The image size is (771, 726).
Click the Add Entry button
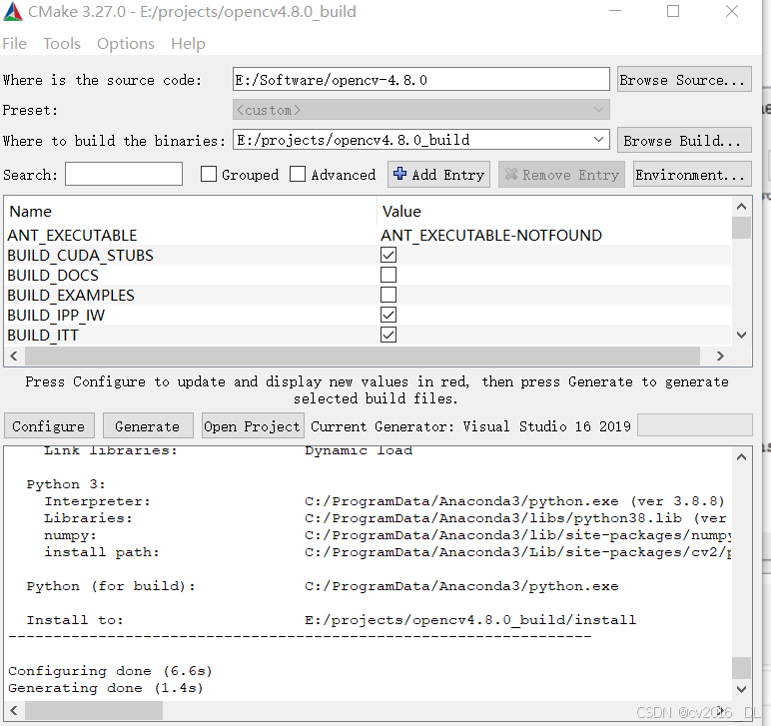click(438, 174)
